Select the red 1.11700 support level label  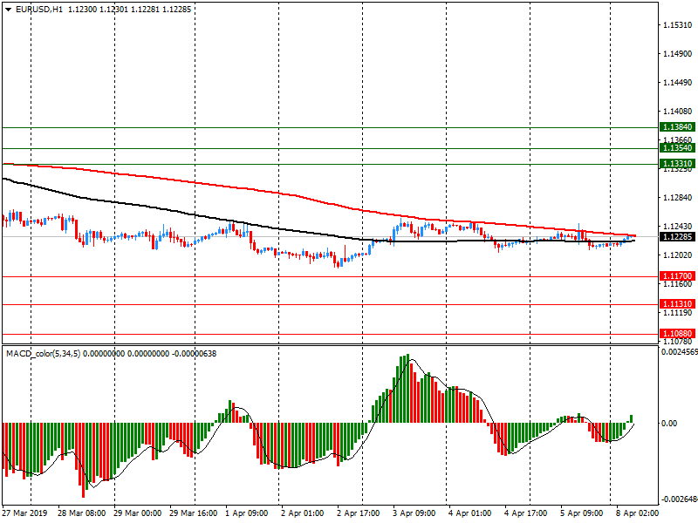(677, 276)
